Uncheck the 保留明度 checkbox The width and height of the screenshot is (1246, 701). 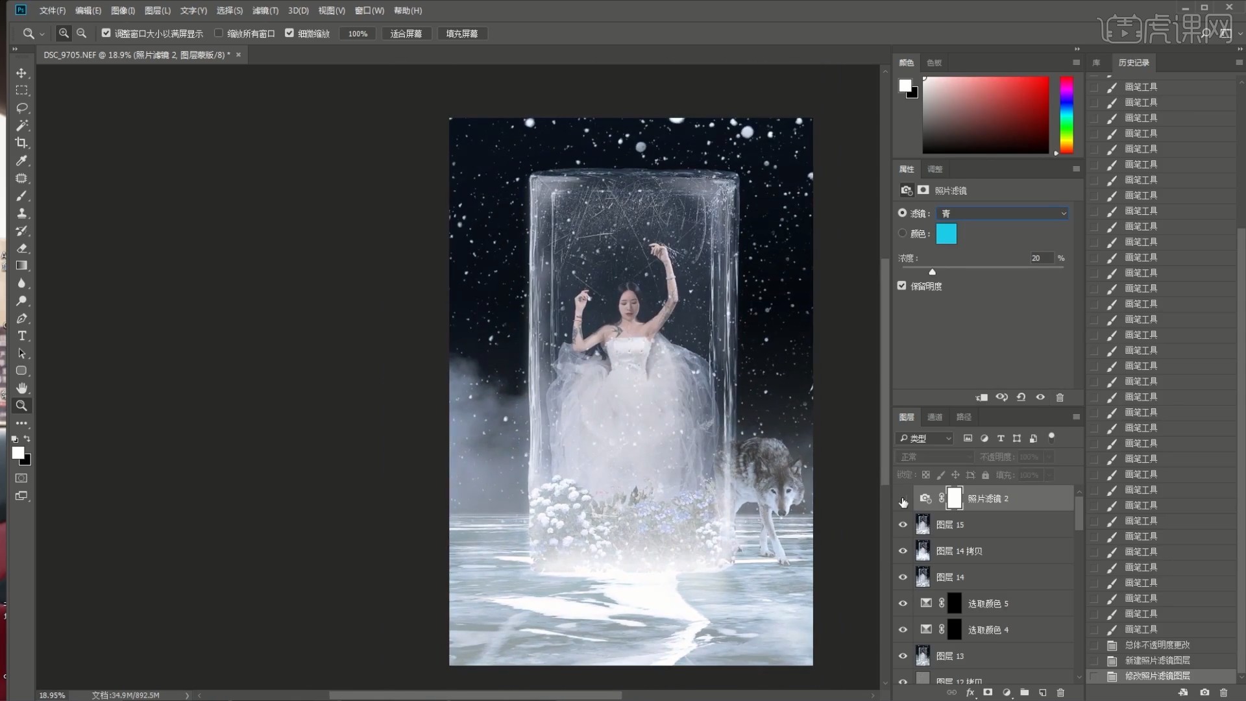pyautogui.click(x=902, y=286)
